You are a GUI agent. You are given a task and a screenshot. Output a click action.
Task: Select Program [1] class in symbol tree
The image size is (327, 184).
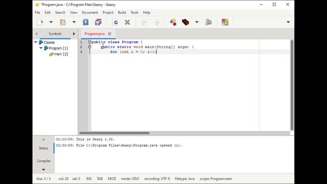tap(58, 48)
